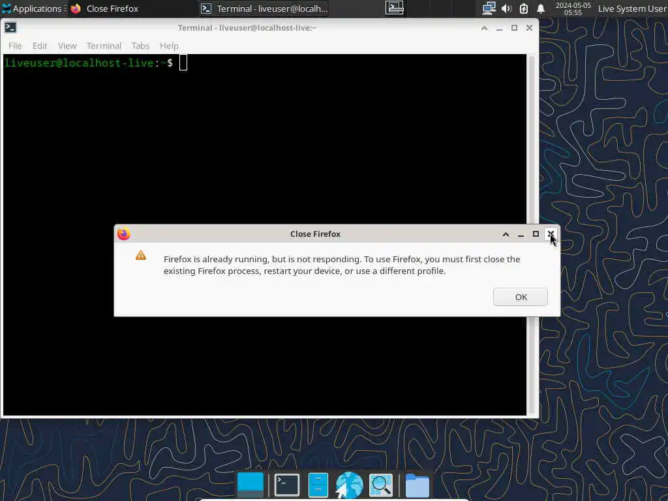Click the Terminal vertical scrollbar
Image resolution: width=668 pixels, height=501 pixels.
tap(531, 234)
